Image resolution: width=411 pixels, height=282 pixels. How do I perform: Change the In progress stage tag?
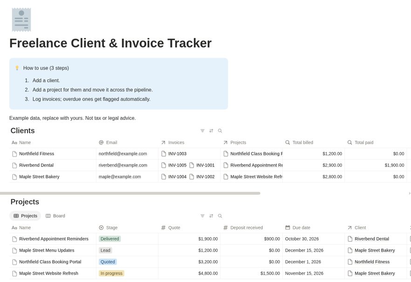click(111, 273)
